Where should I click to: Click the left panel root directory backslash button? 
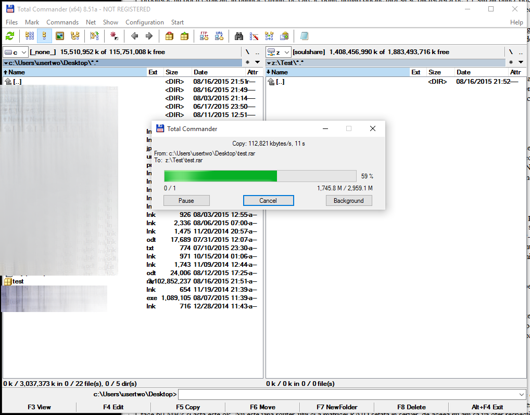click(x=247, y=52)
